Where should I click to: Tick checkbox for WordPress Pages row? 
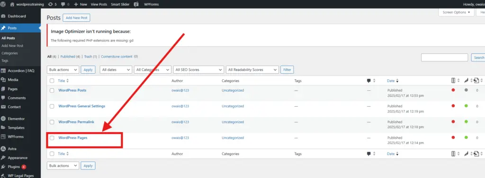(52, 138)
